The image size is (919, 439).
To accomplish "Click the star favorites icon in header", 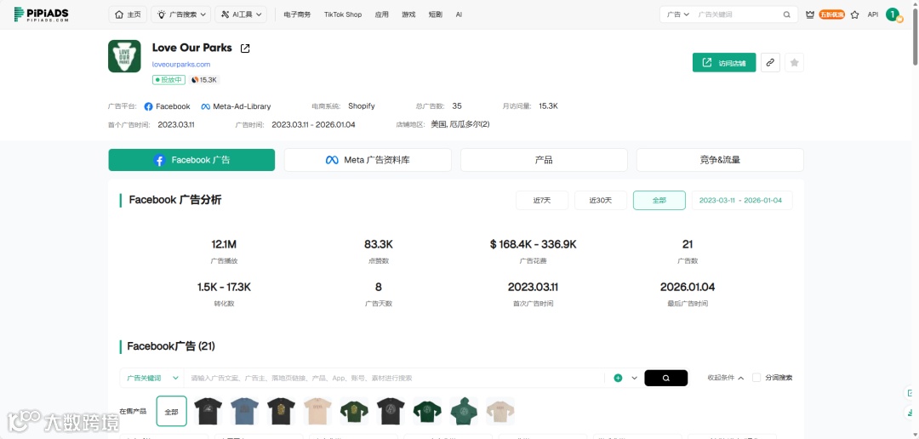I will (854, 14).
